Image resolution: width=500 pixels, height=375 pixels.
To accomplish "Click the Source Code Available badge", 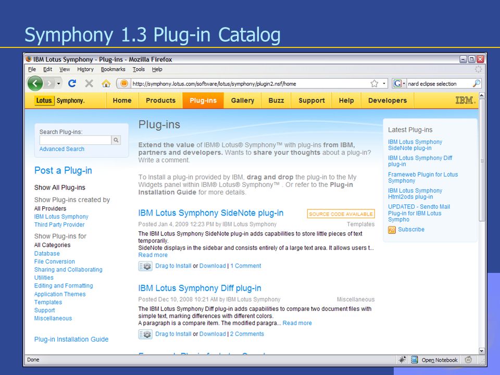I will [x=341, y=214].
